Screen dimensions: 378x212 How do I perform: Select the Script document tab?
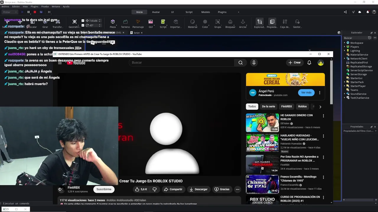(x=136, y=33)
